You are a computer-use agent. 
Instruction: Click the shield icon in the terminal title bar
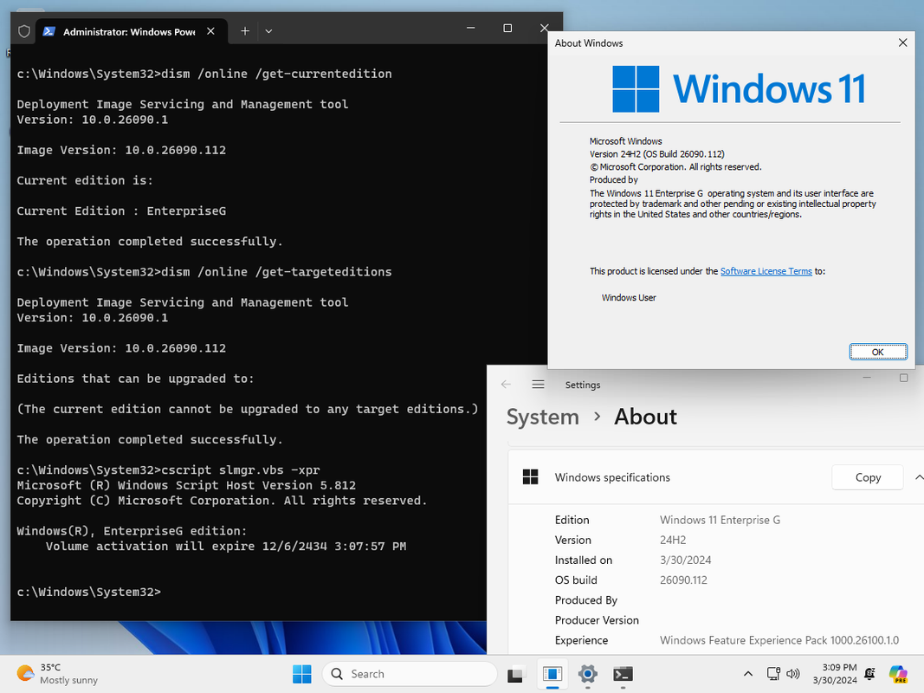[x=24, y=31]
